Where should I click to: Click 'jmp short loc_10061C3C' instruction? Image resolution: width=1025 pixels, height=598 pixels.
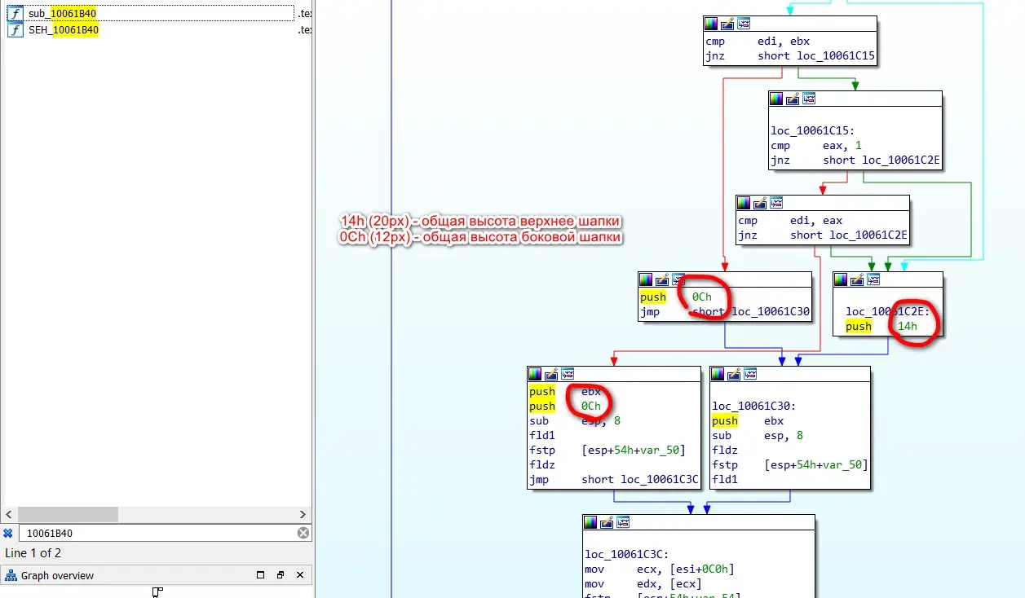[x=614, y=480]
